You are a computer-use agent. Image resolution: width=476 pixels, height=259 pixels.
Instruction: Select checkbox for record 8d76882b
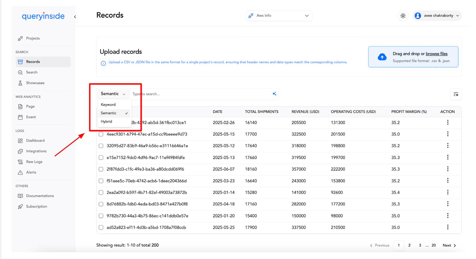point(101,204)
